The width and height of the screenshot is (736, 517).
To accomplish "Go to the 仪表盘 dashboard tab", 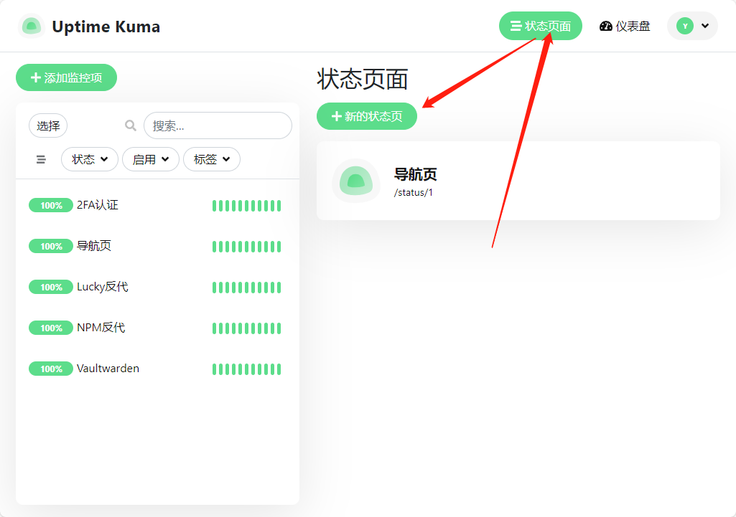I will click(625, 27).
